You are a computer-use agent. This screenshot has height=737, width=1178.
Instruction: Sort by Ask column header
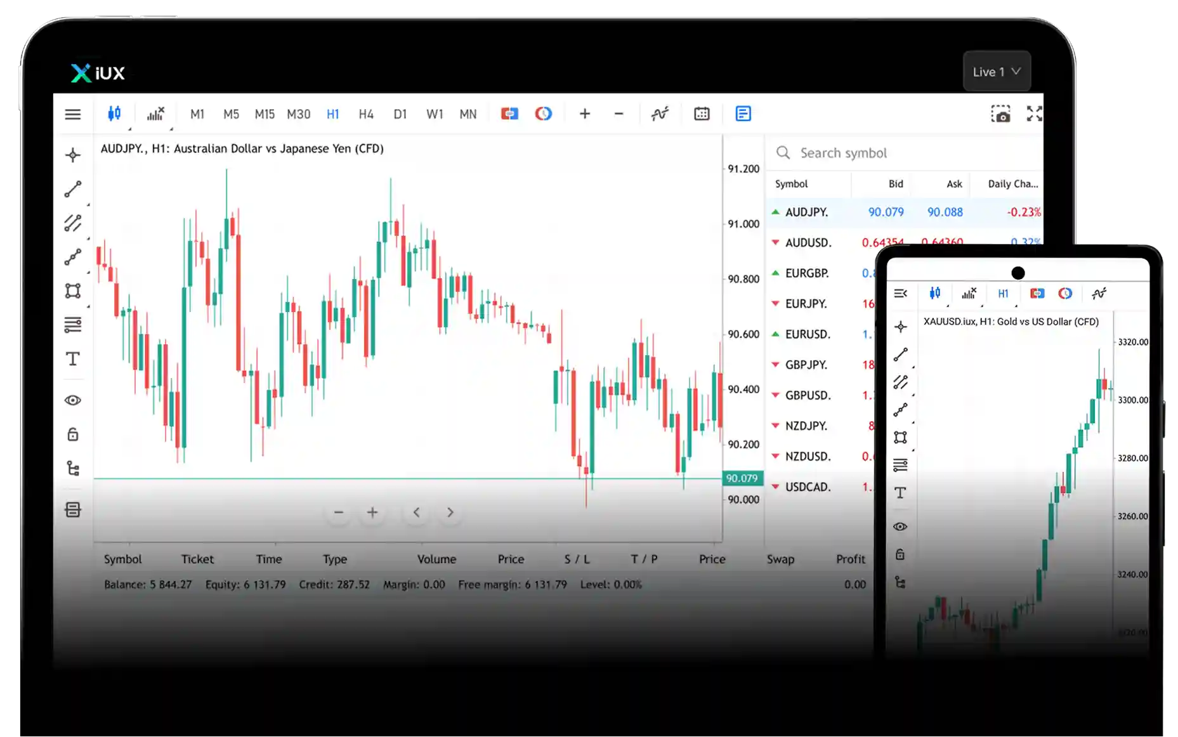[954, 184]
